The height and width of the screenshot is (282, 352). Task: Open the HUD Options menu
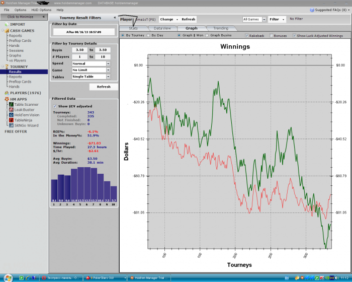click(x=41, y=10)
